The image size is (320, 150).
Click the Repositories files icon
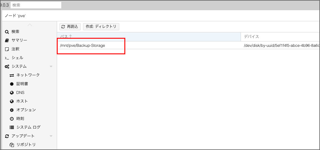click(x=12, y=145)
